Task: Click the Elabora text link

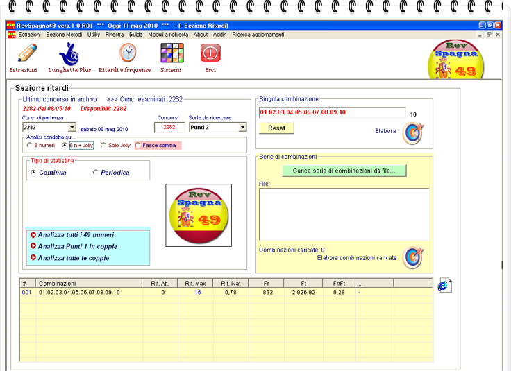Action: [385, 131]
